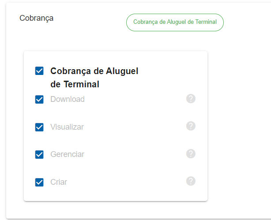
Task: Uncheck the Gerenciar permission checkbox
Action: (39, 154)
